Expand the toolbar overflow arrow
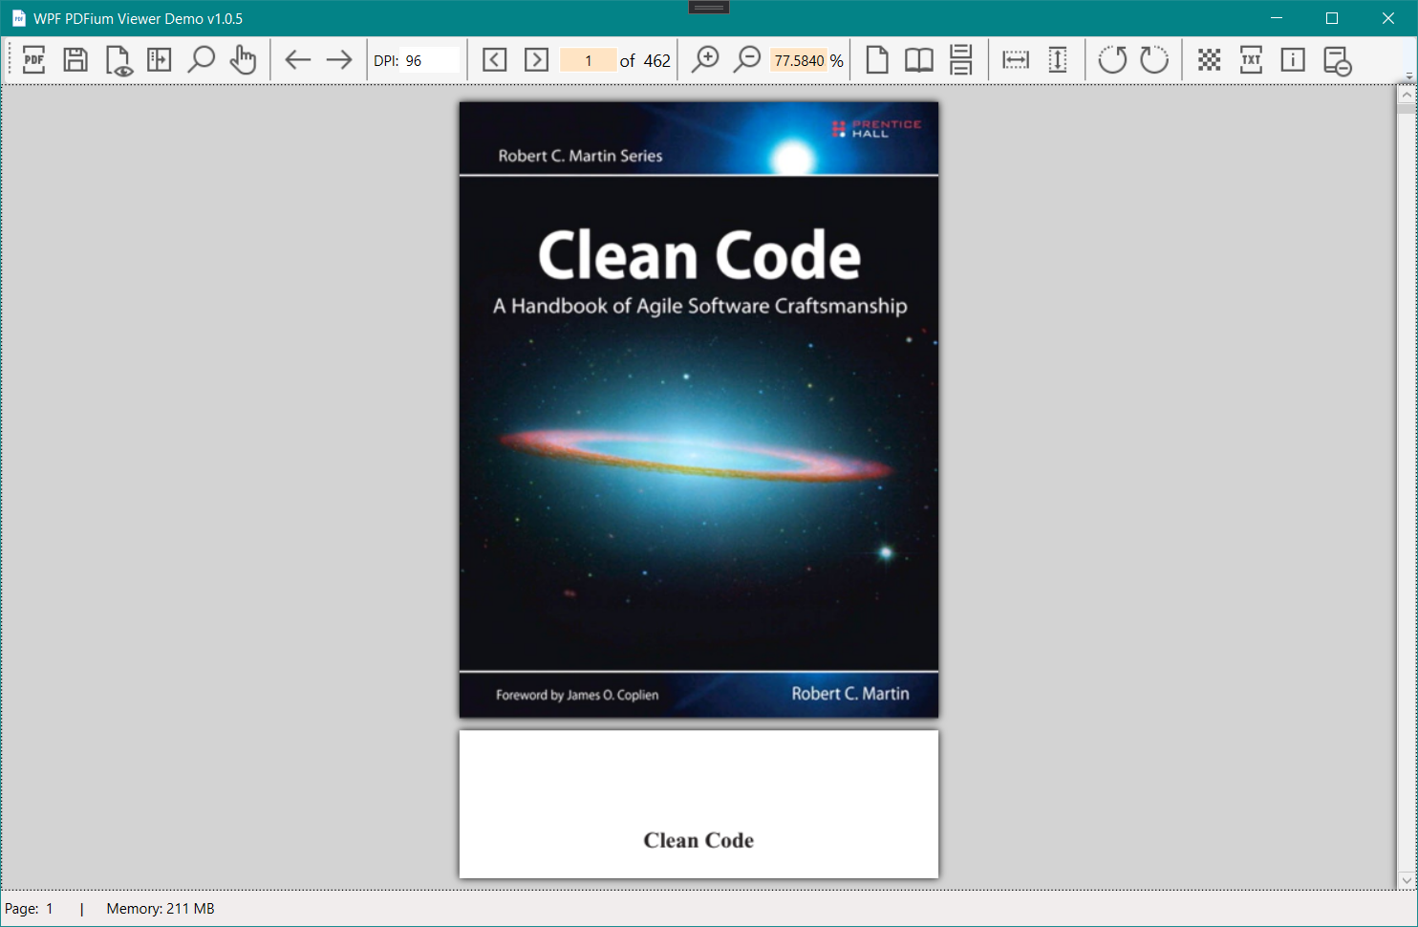 1409,75
